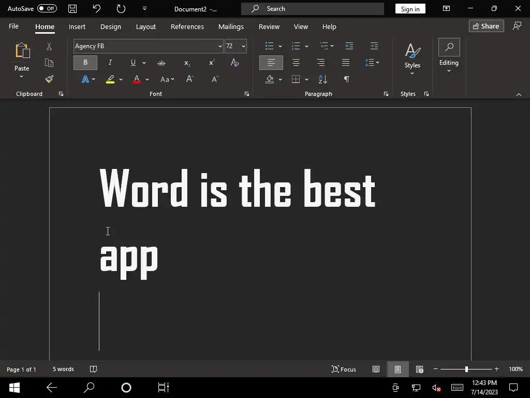The width and height of the screenshot is (530, 398).
Task: Customize Quick Access Toolbar dropdown
Action: 144,8
